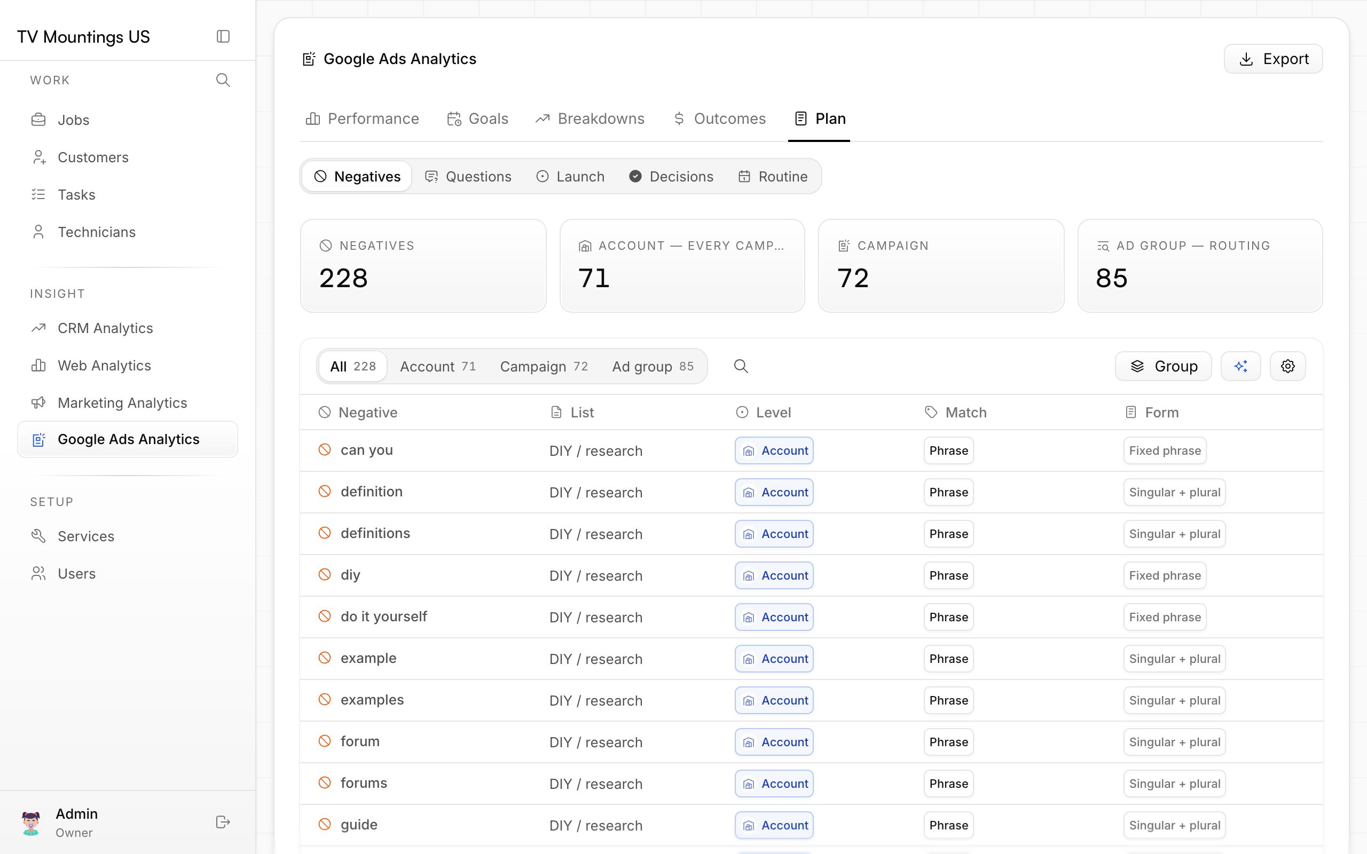Open Users setup page

point(128,573)
